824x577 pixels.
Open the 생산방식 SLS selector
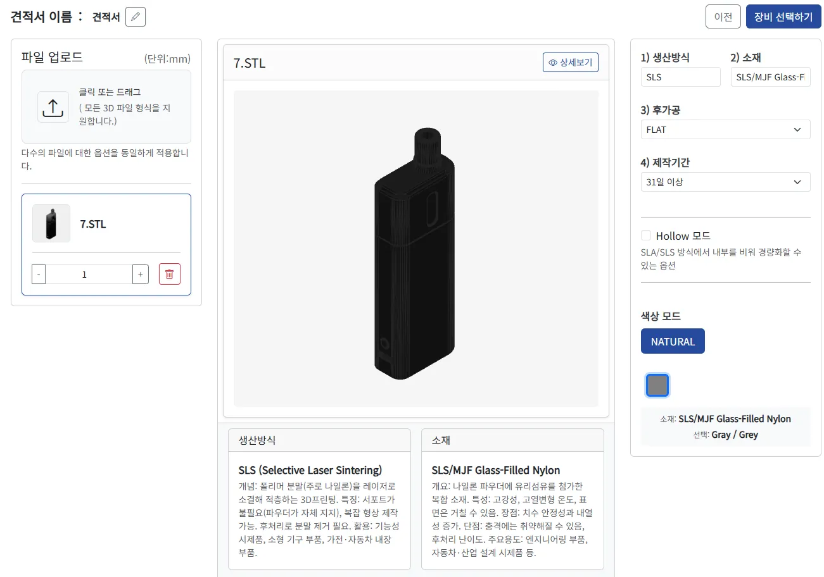click(x=680, y=77)
